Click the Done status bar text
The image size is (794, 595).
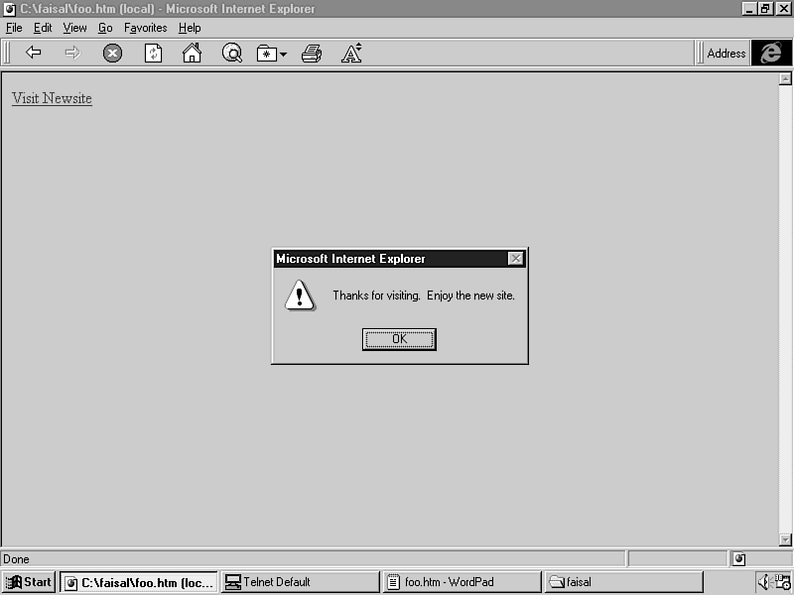(x=16, y=559)
